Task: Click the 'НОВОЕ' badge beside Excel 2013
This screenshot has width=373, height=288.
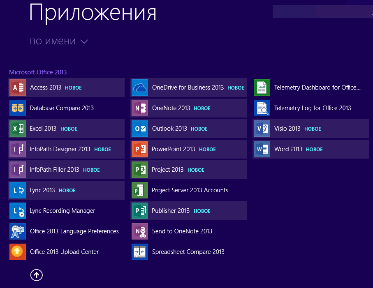Action: tap(69, 129)
